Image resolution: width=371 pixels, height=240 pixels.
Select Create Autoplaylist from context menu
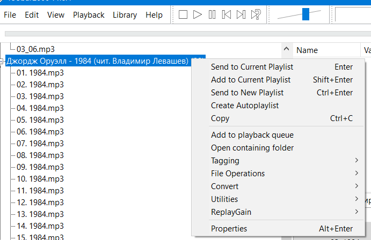click(245, 106)
